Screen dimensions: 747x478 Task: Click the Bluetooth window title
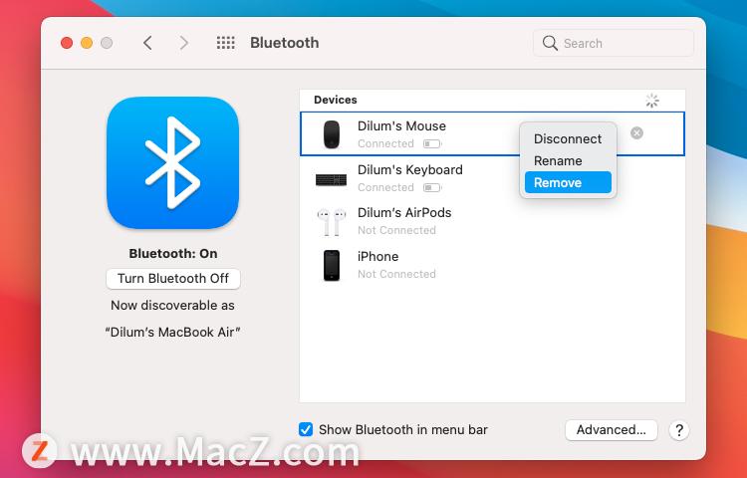click(x=285, y=43)
